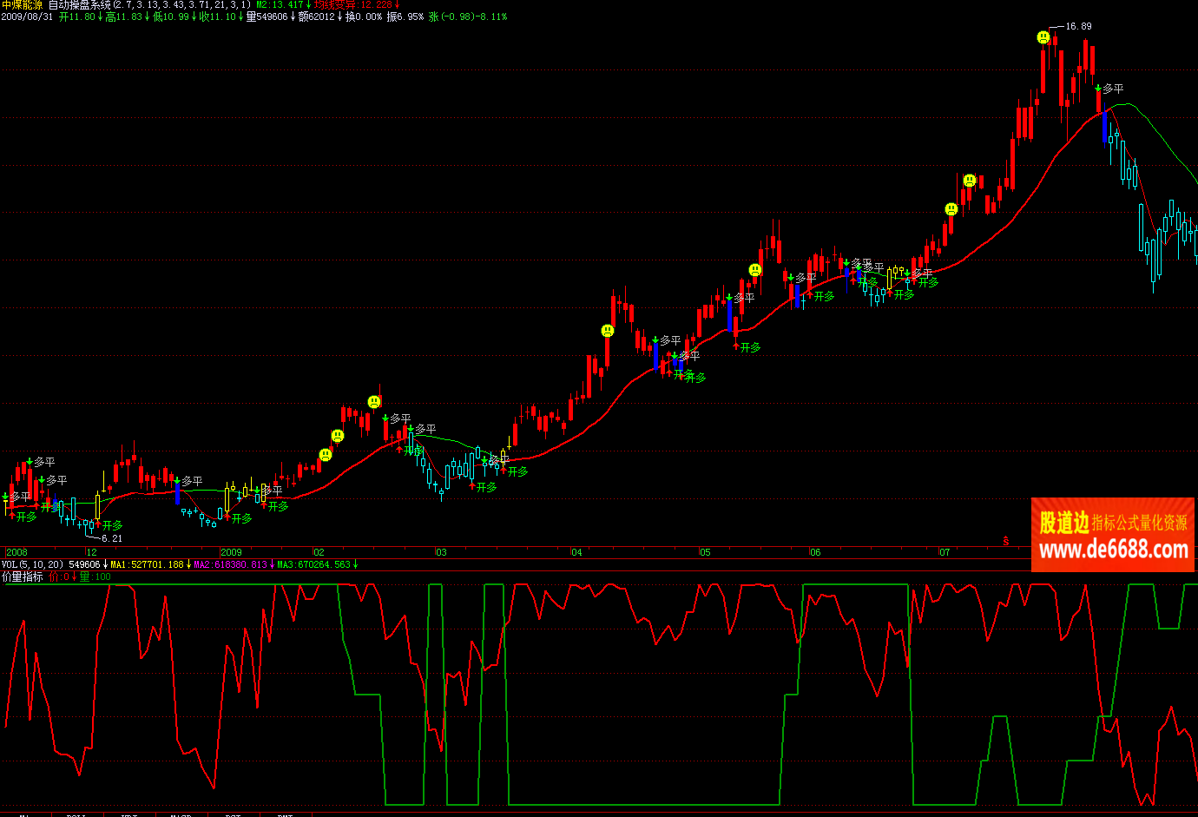Click the 均线变异:12.228 readout
This screenshot has width=1198, height=817.
pyautogui.click(x=352, y=5)
